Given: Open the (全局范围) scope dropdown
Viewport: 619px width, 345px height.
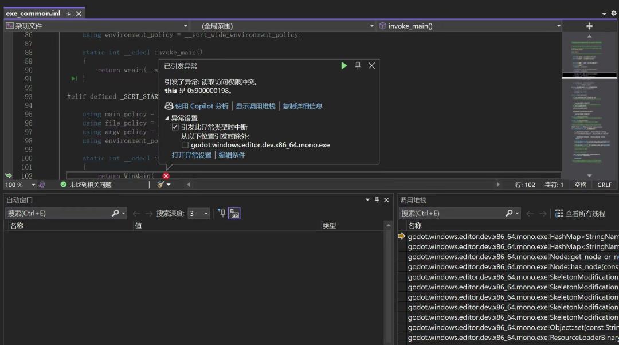Looking at the screenshot, I should 282,26.
